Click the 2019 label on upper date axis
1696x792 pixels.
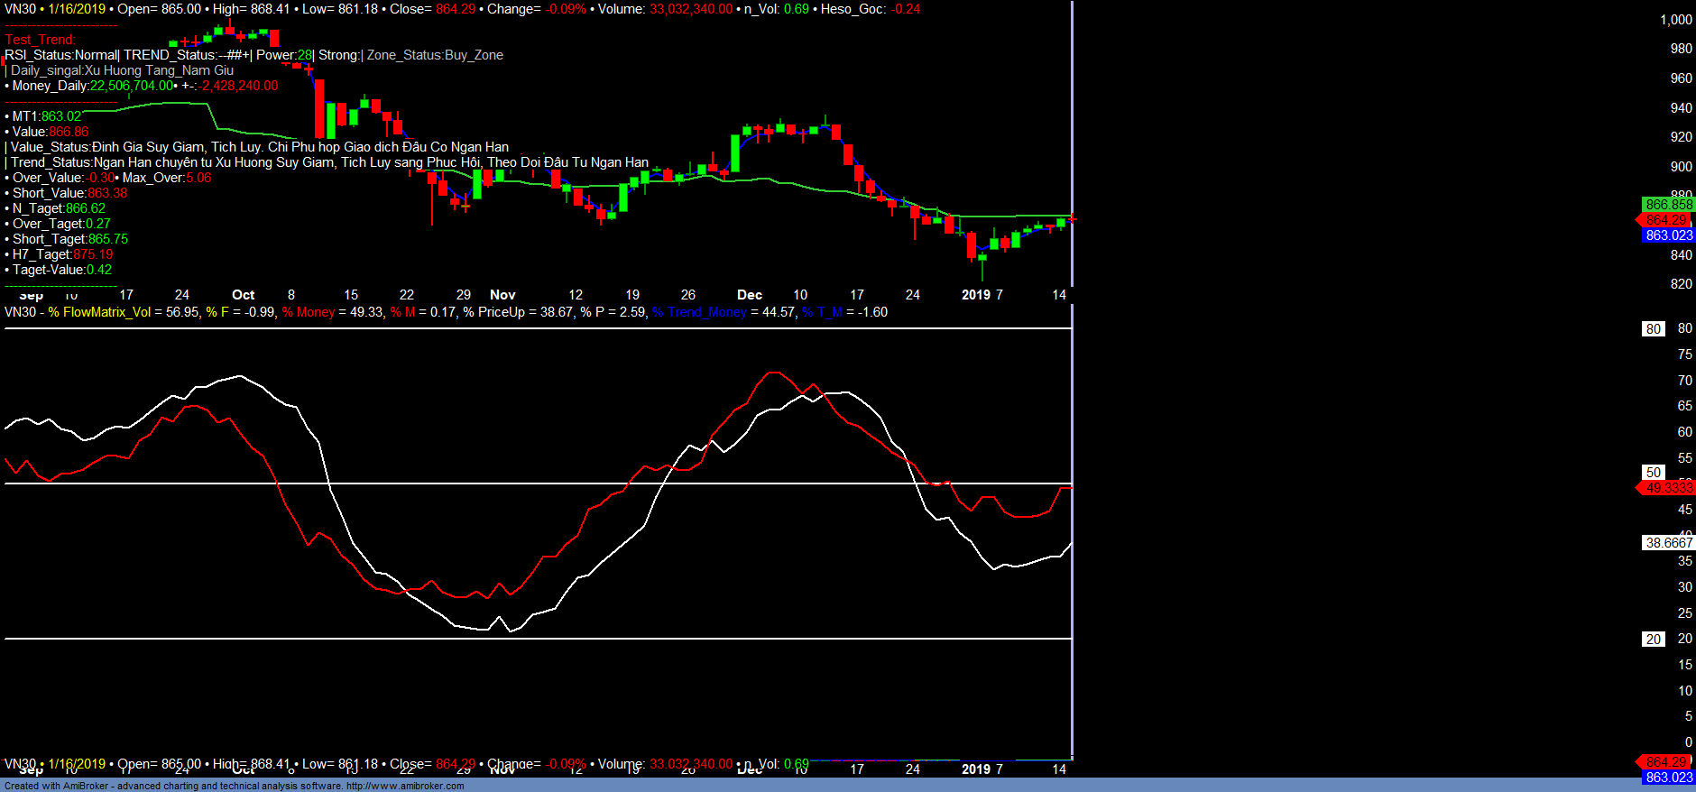[x=975, y=295]
